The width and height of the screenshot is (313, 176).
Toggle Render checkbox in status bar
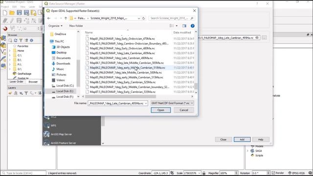pyautogui.click(x=273, y=173)
